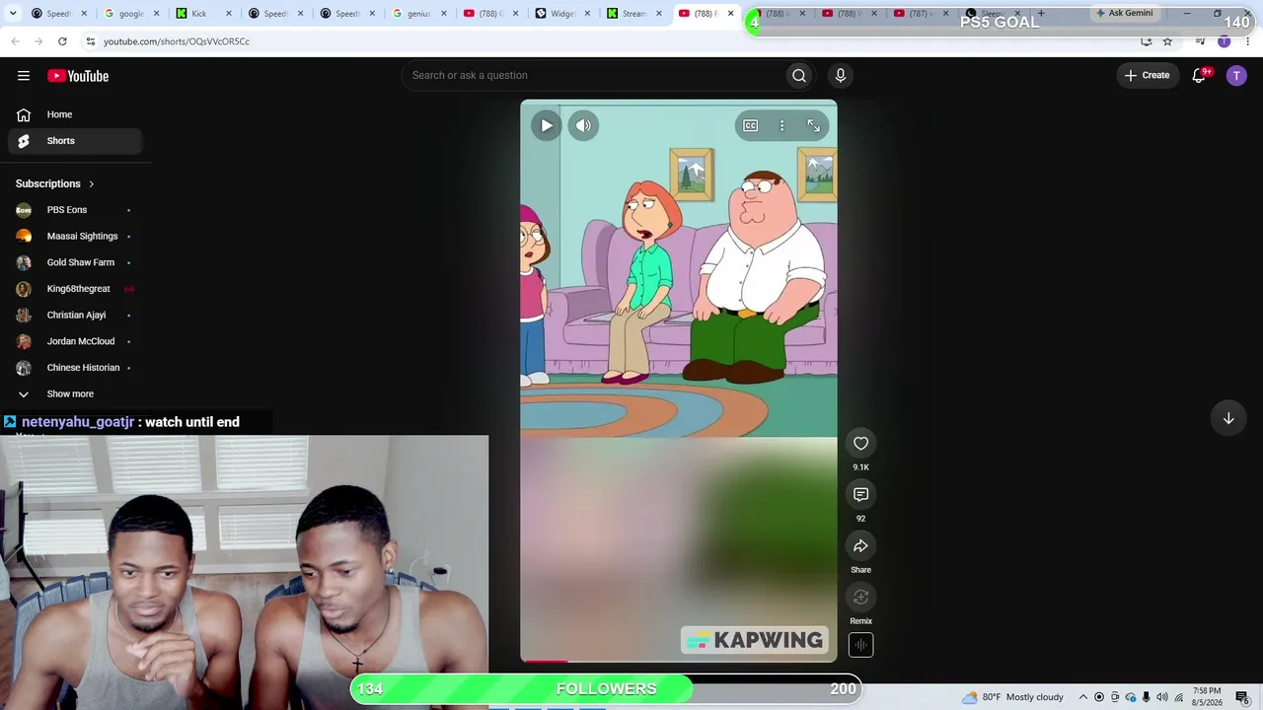The height and width of the screenshot is (710, 1263).
Task: Enter fullscreen on the Short
Action: [813, 125]
